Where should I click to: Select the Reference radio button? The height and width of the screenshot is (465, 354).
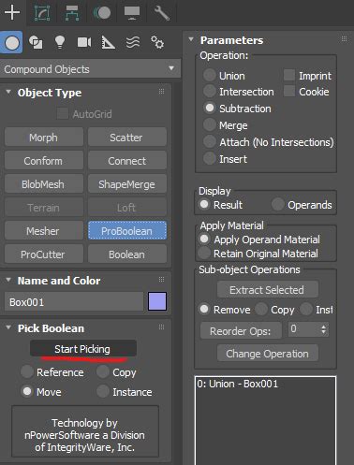[27, 371]
